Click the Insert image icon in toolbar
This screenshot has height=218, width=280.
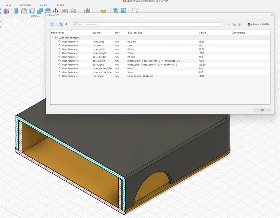(x=123, y=11)
